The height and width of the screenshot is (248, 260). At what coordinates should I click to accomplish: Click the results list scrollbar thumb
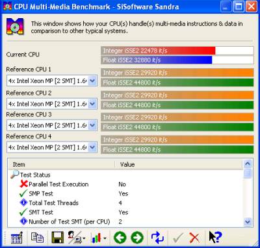(248, 173)
